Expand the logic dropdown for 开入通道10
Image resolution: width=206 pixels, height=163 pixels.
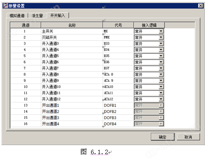[161, 87]
